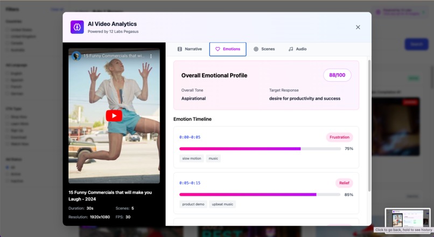Image resolution: width=434 pixels, height=237 pixels.
Task: Open the video title link in the player
Action: (x=114, y=56)
